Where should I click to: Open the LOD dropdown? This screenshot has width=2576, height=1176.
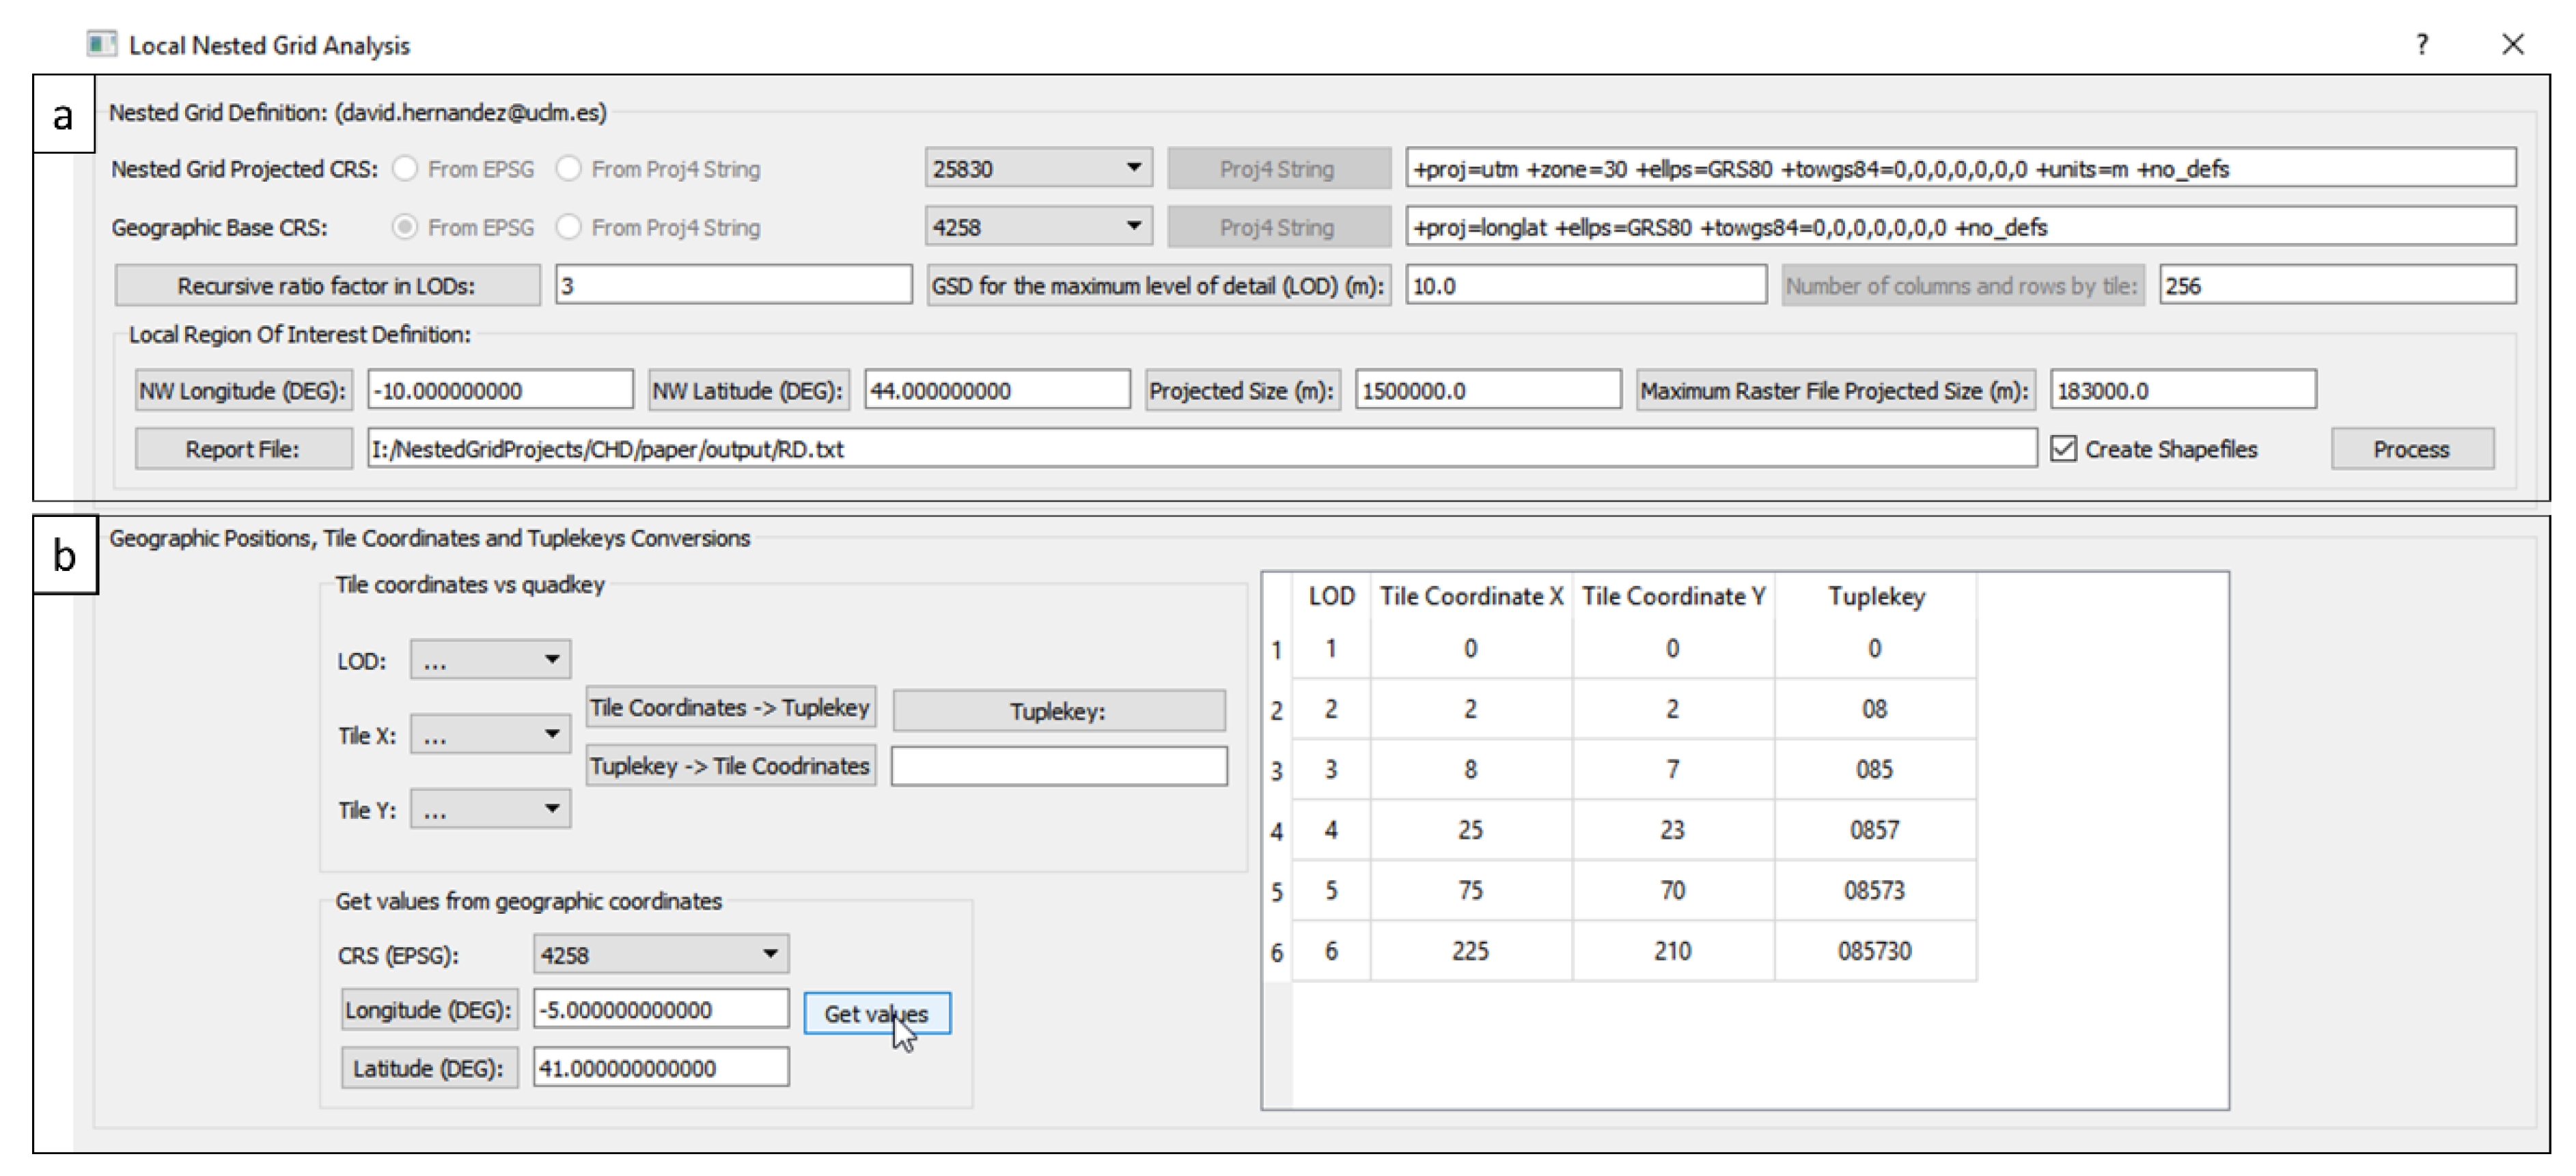point(490,660)
